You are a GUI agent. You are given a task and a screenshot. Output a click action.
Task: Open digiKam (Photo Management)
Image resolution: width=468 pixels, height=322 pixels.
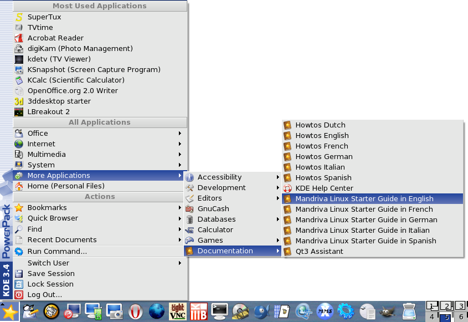[100, 48]
